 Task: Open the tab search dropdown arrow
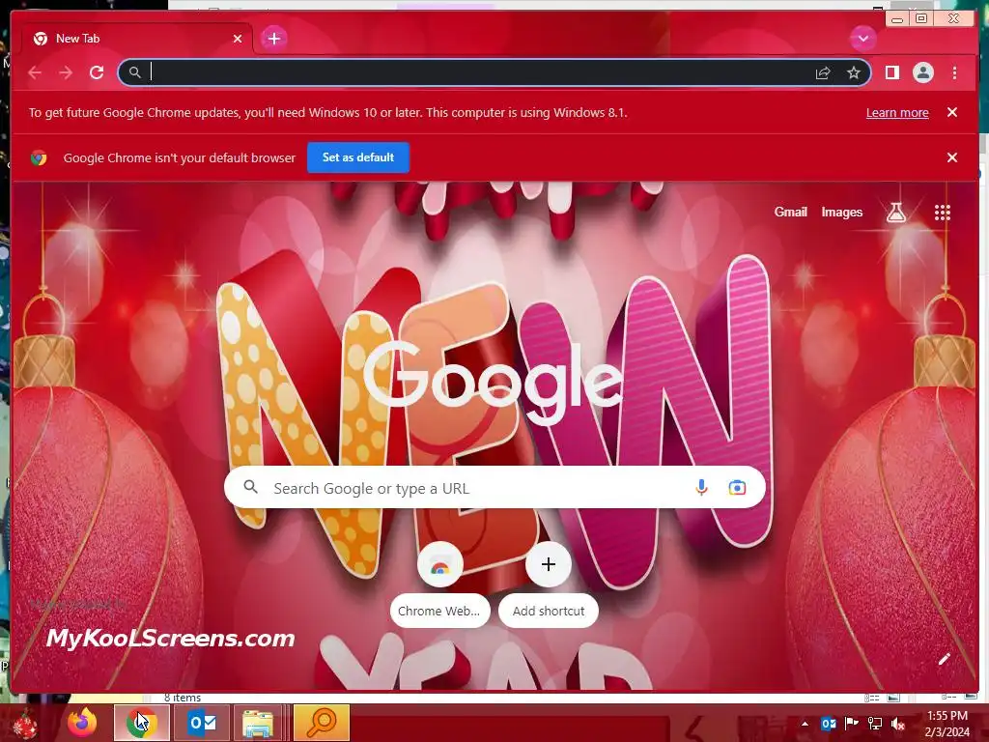862,39
